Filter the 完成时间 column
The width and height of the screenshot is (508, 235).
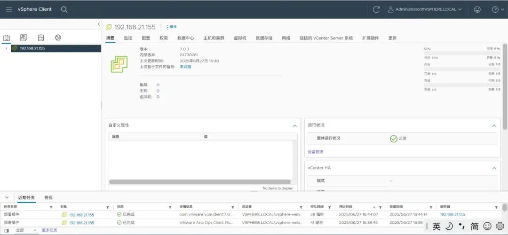click(x=431, y=207)
